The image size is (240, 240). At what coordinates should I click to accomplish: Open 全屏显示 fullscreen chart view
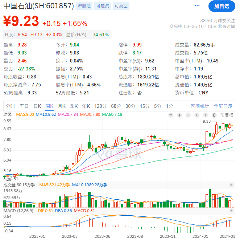[223, 106]
